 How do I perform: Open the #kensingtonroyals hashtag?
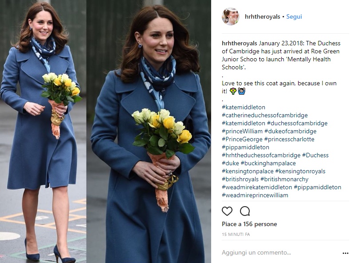click(x=300, y=171)
